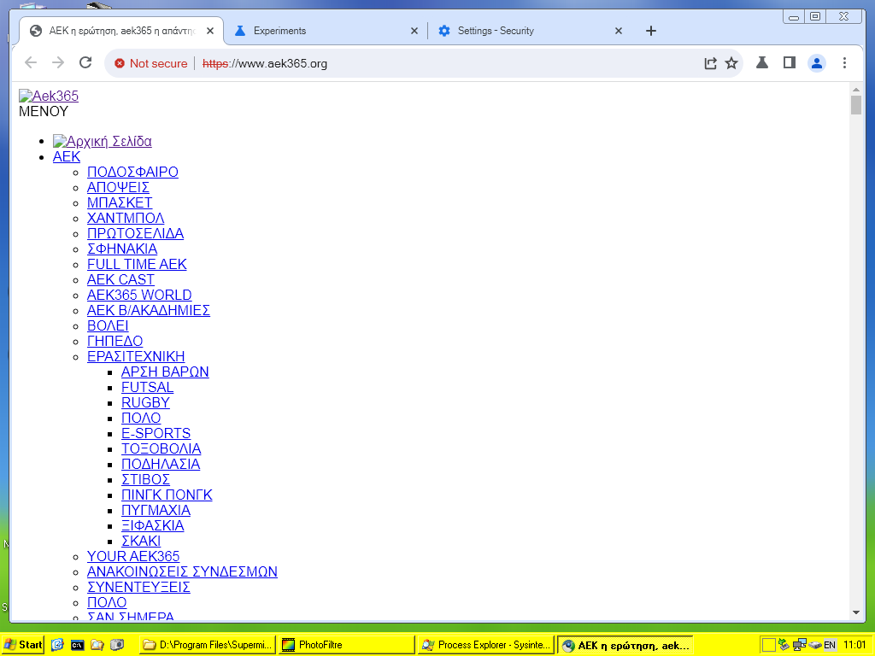
Task: Open the ΠΥΓΜΑΧΙΑ link
Action: click(x=156, y=511)
